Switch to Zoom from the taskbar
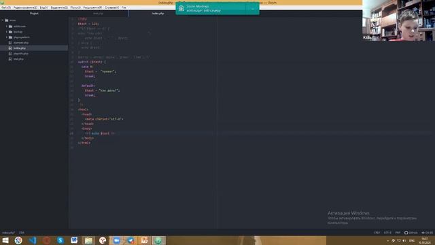 pyautogui.click(x=116, y=240)
